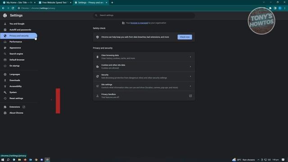Image resolution: width=288 pixels, height=162 pixels.
Task: Toggle the Chrome side panel icon
Action: point(275,8)
